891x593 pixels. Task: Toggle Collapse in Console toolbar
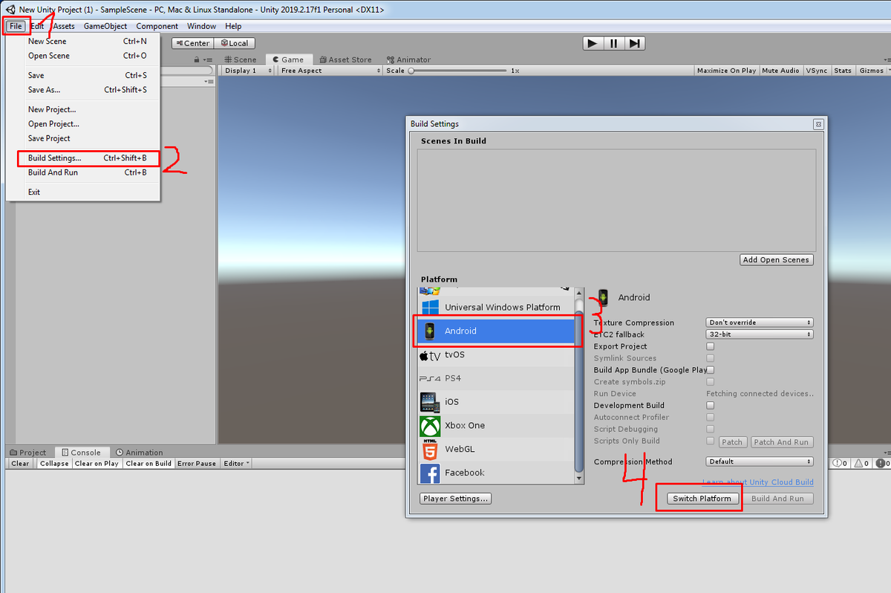[54, 464]
